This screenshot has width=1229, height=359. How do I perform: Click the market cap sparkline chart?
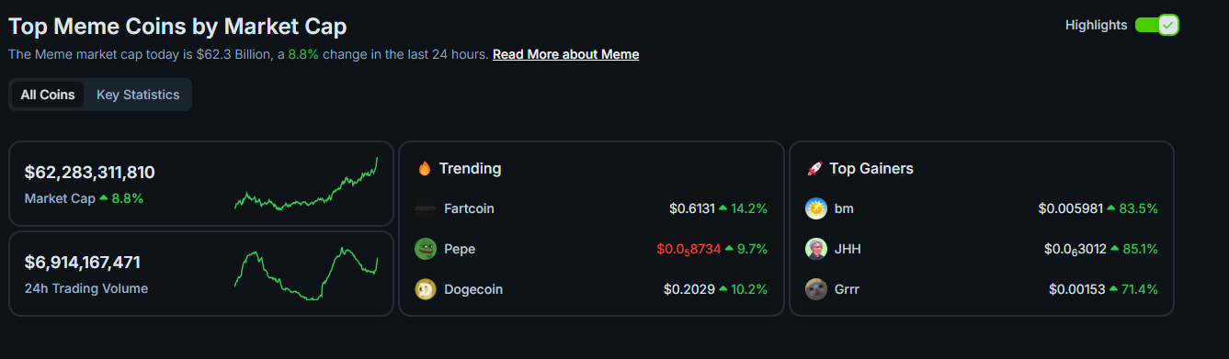point(306,184)
